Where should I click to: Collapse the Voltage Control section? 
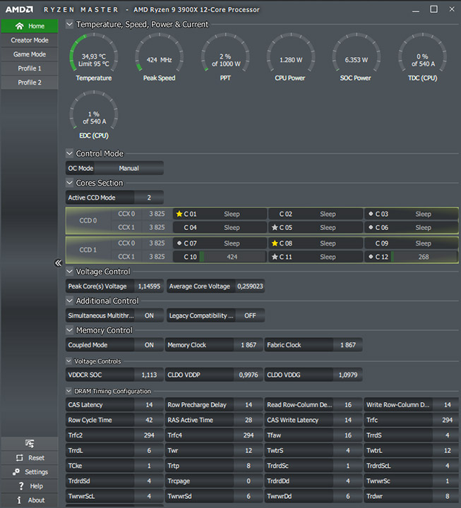tap(69, 271)
